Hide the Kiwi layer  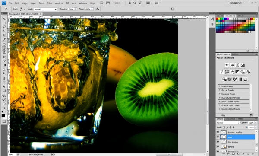(218, 137)
